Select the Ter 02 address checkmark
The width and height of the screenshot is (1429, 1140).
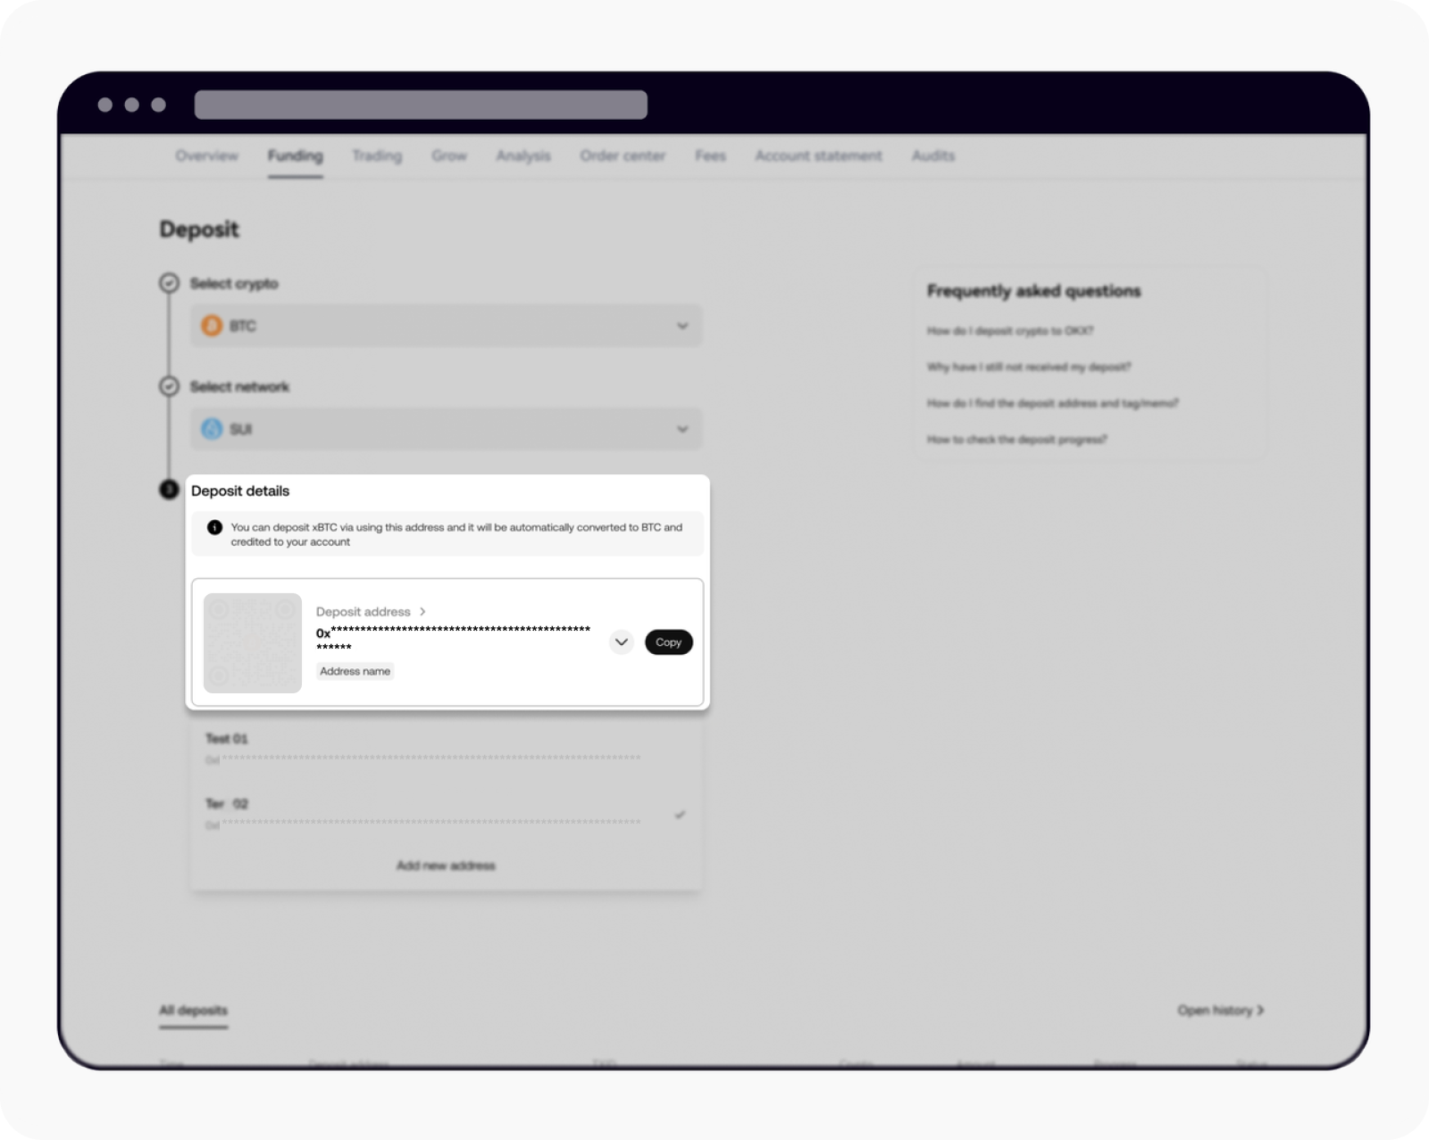[681, 814]
